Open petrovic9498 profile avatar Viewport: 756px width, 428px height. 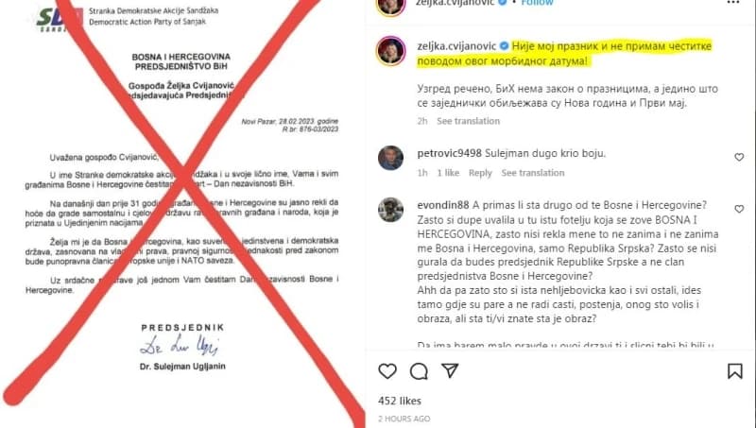[x=390, y=158]
